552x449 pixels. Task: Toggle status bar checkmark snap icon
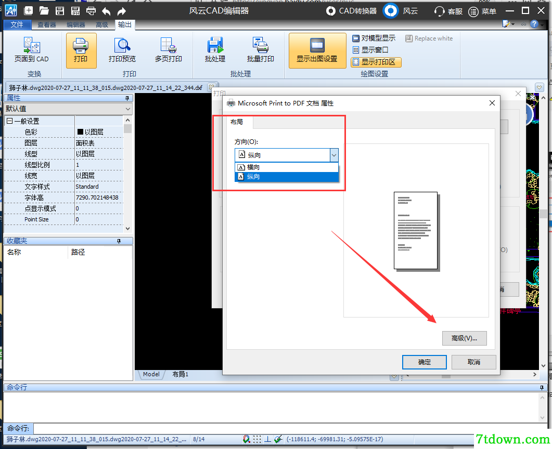click(x=278, y=439)
